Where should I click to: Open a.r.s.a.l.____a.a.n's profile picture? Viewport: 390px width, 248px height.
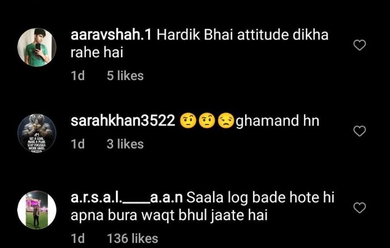[37, 210]
